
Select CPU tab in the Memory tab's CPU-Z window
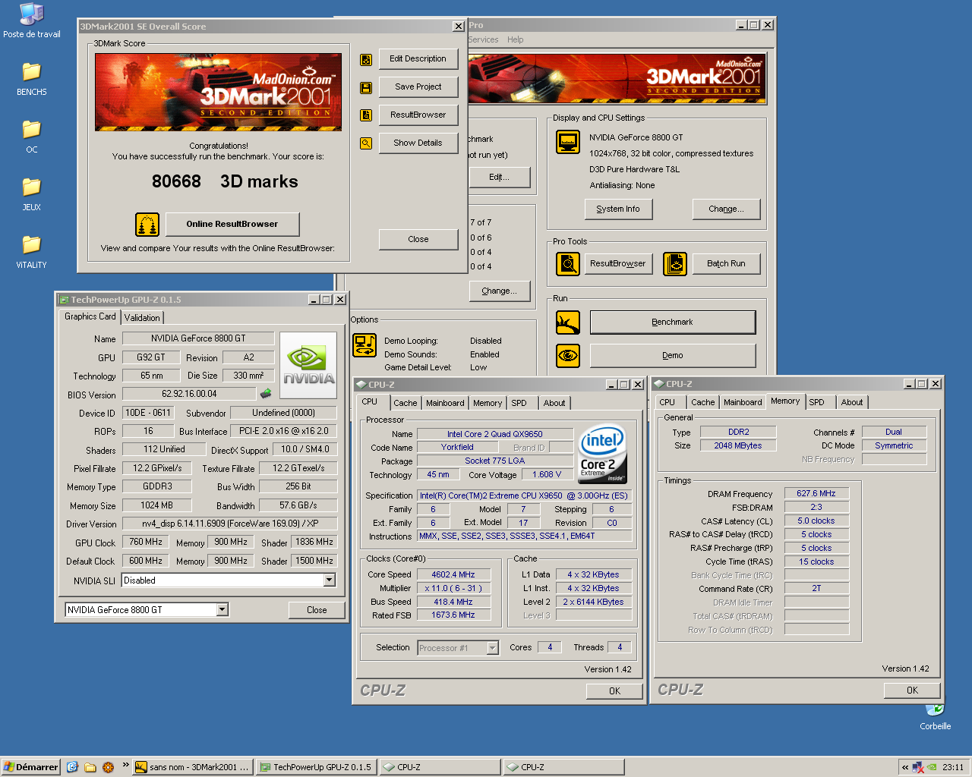tap(667, 402)
